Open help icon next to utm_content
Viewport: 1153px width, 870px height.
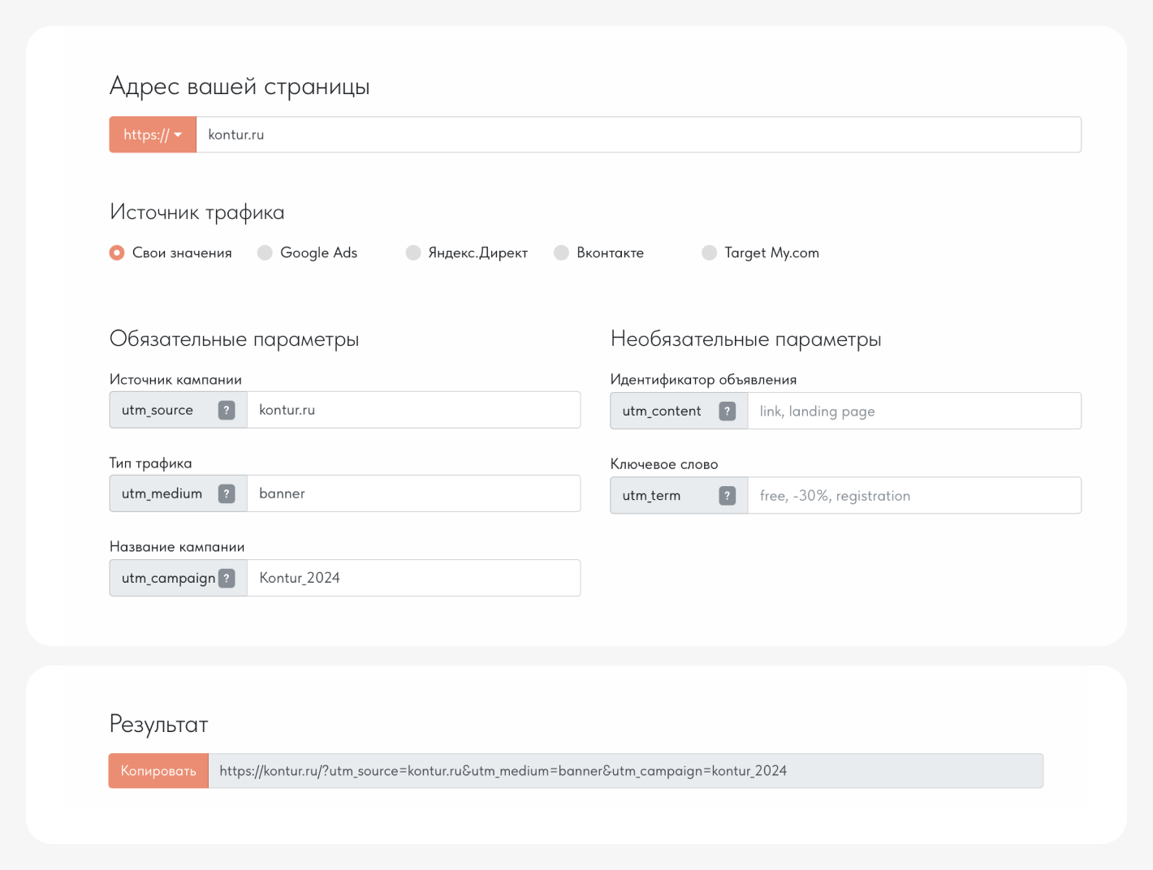point(728,411)
